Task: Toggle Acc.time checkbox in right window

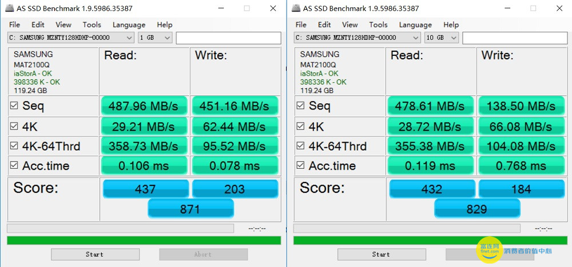Action: point(300,165)
